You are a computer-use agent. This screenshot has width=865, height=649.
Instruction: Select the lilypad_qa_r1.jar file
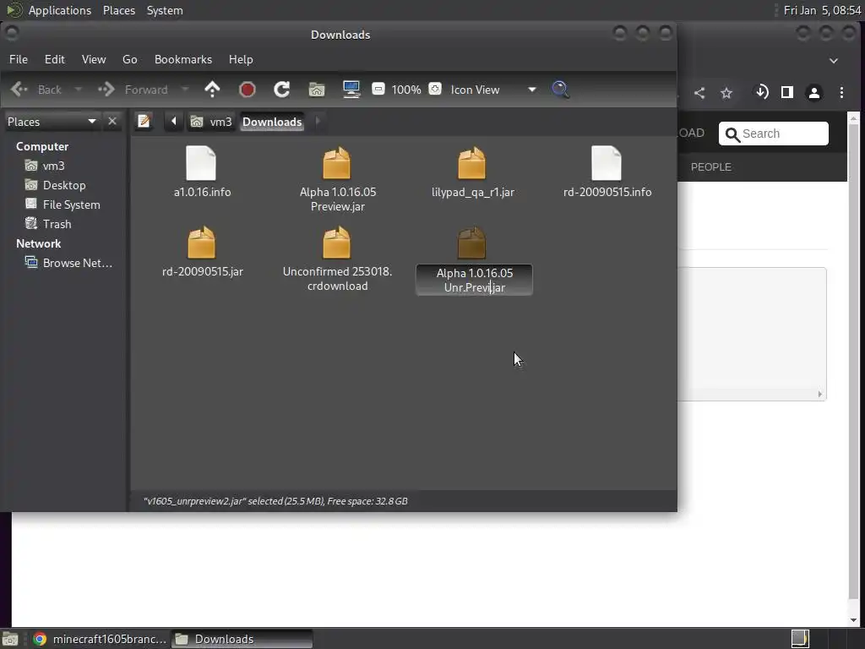(x=473, y=172)
